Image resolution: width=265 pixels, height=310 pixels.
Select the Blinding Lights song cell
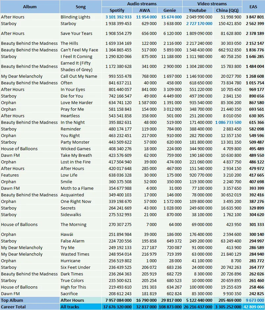pyautogui.click(x=81, y=17)
